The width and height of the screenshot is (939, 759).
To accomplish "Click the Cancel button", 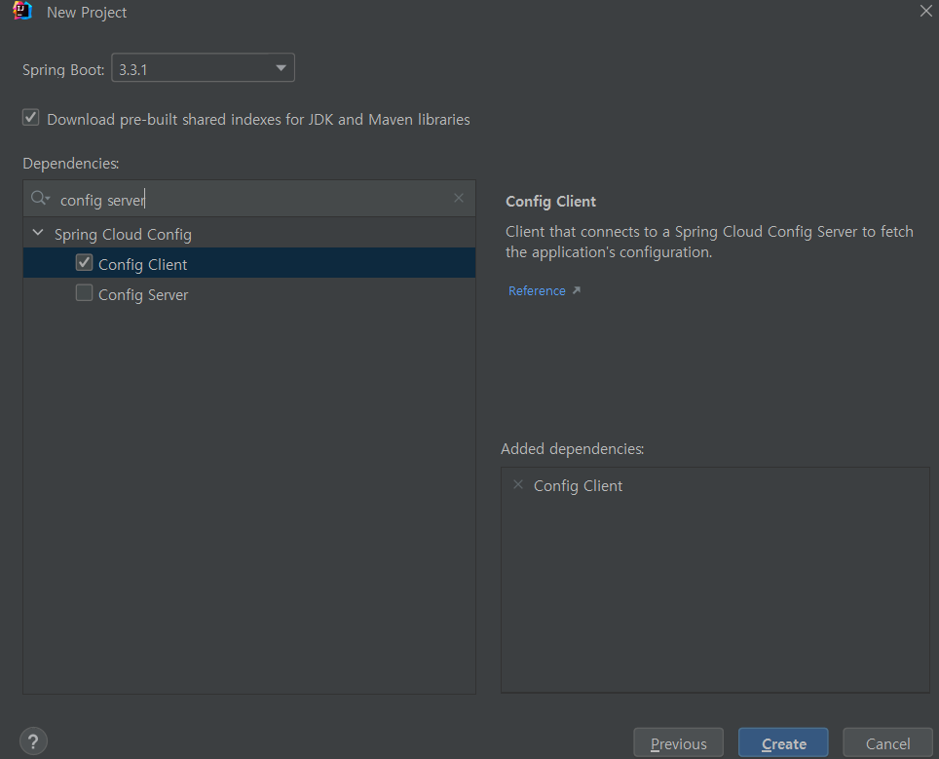I will [887, 743].
